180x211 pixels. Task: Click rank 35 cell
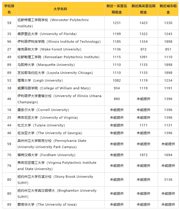click(9, 34)
